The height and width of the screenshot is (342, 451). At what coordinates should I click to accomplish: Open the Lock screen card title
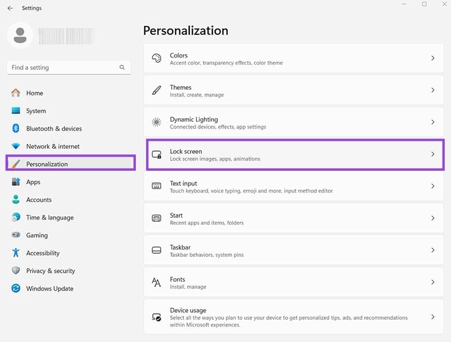tap(186, 151)
